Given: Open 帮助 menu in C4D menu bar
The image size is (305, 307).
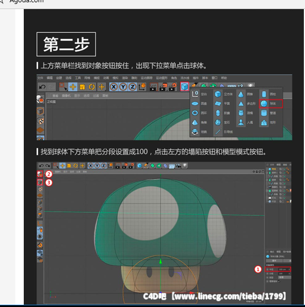Looking at the screenshot, I should tap(224, 78).
